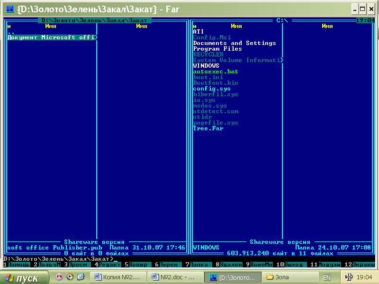Click F2 ПользМ key bar item
Image resolution: width=379 pixels, height=284 pixels.
tap(47, 265)
